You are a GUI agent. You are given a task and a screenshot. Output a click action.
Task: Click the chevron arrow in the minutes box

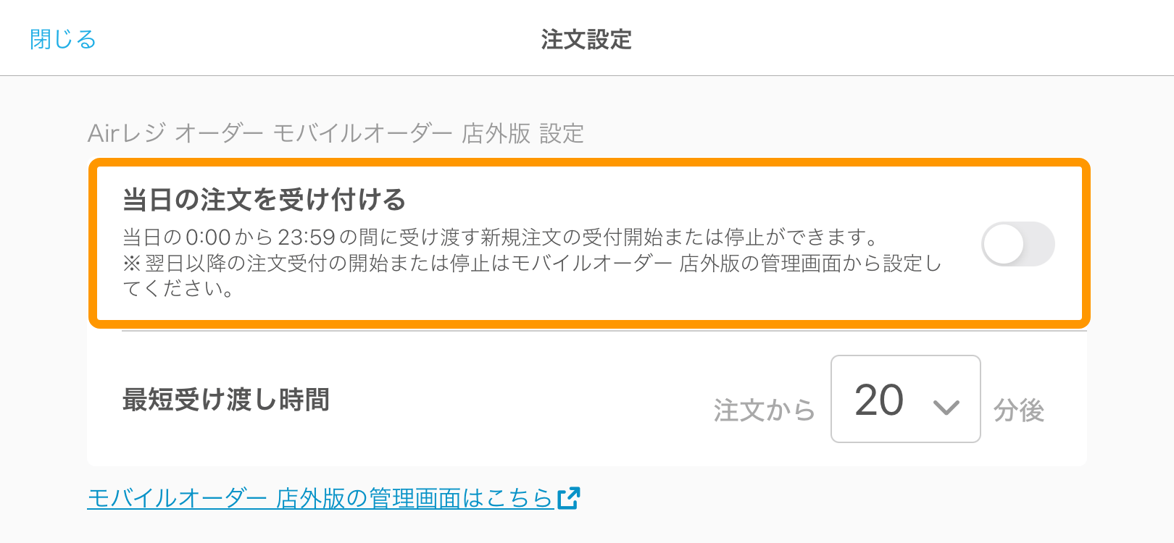click(x=946, y=408)
